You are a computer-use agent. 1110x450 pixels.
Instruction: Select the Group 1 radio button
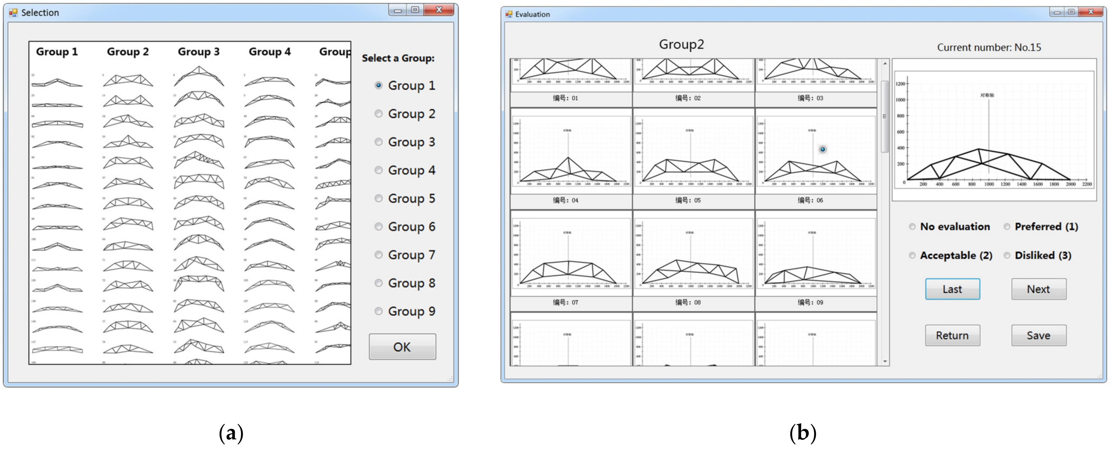click(x=378, y=85)
